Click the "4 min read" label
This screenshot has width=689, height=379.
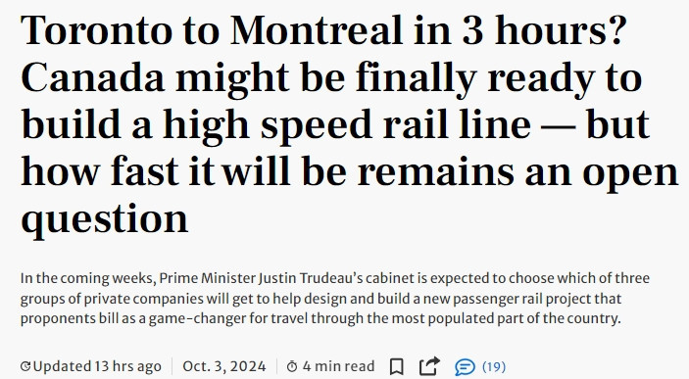coord(338,366)
